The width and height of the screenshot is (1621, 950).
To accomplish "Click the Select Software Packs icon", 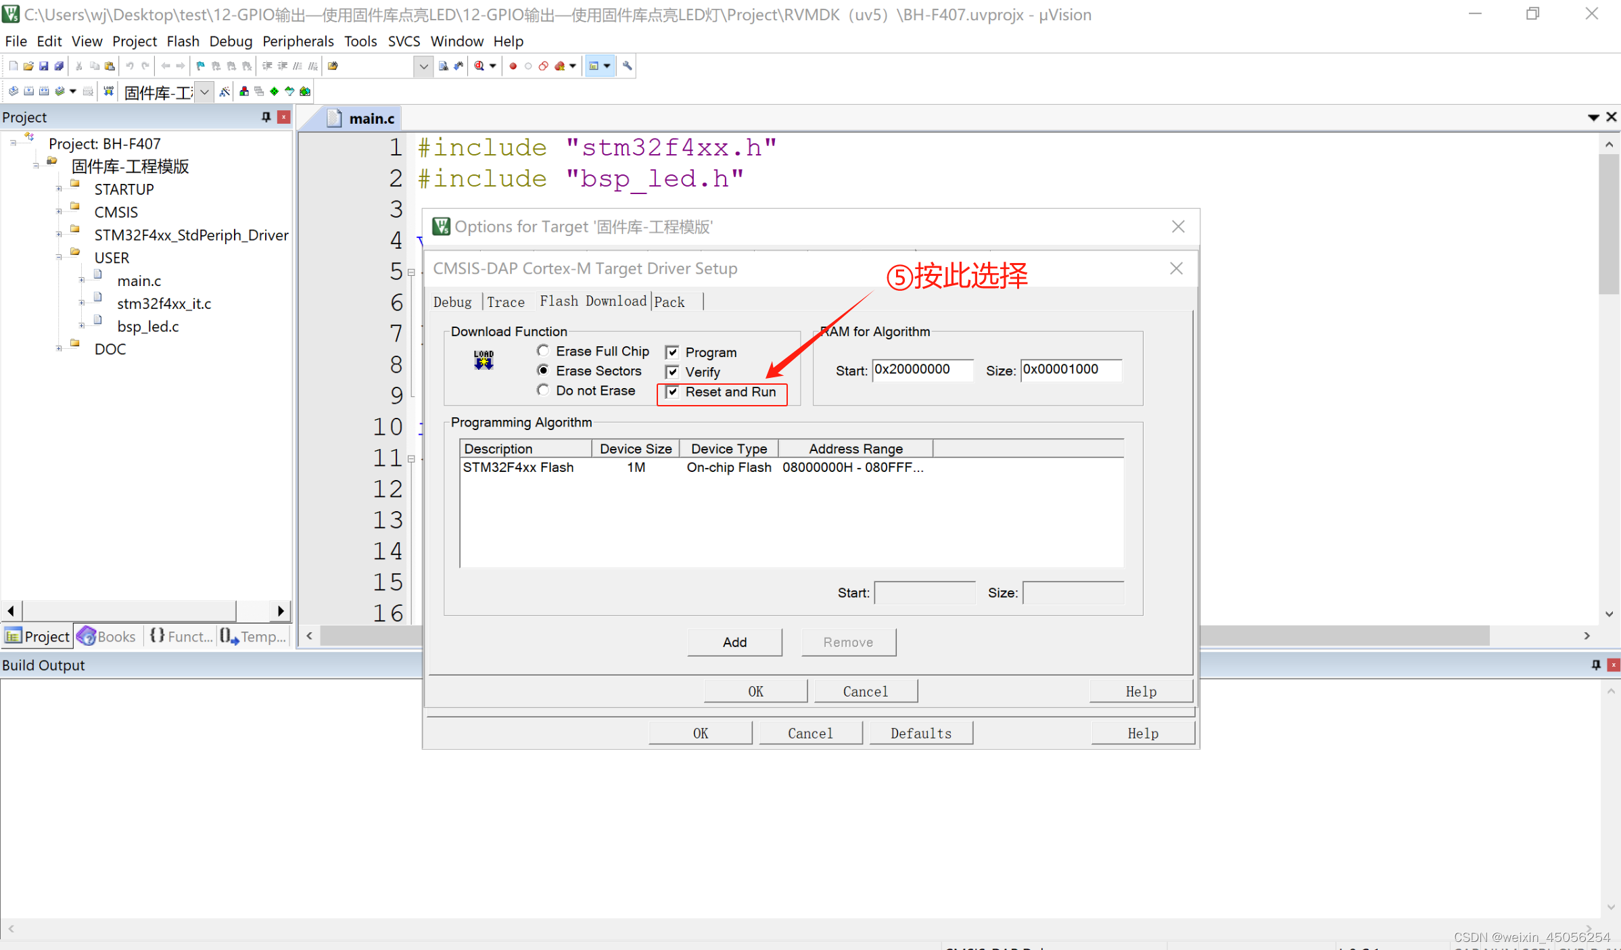I will pos(290,91).
